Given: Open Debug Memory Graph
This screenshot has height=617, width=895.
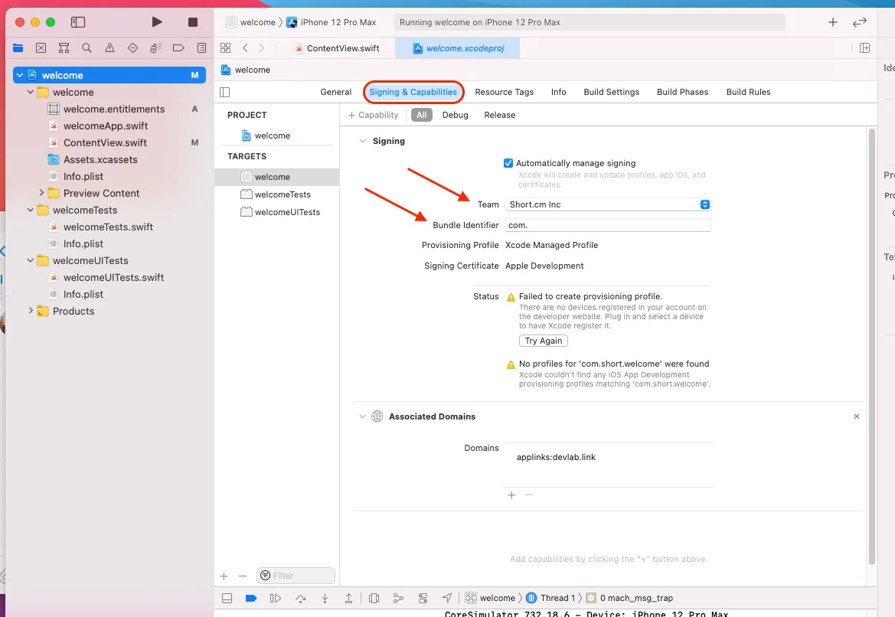Looking at the screenshot, I should pos(398,598).
